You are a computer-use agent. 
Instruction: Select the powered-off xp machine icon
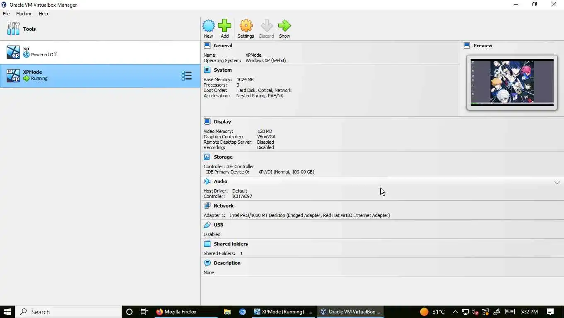coord(13,52)
